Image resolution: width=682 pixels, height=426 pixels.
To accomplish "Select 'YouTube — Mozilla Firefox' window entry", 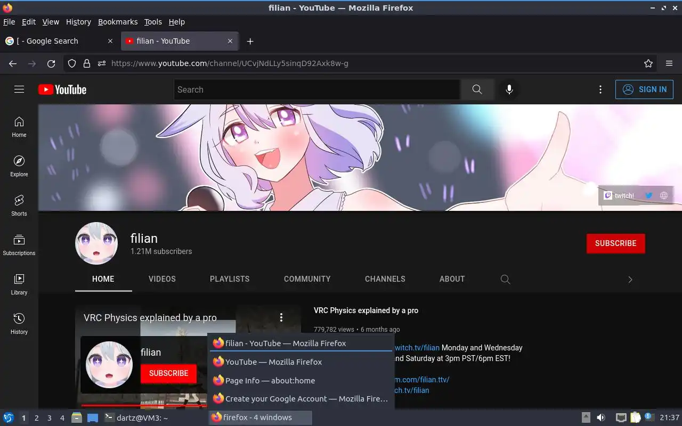I will 301,362.
